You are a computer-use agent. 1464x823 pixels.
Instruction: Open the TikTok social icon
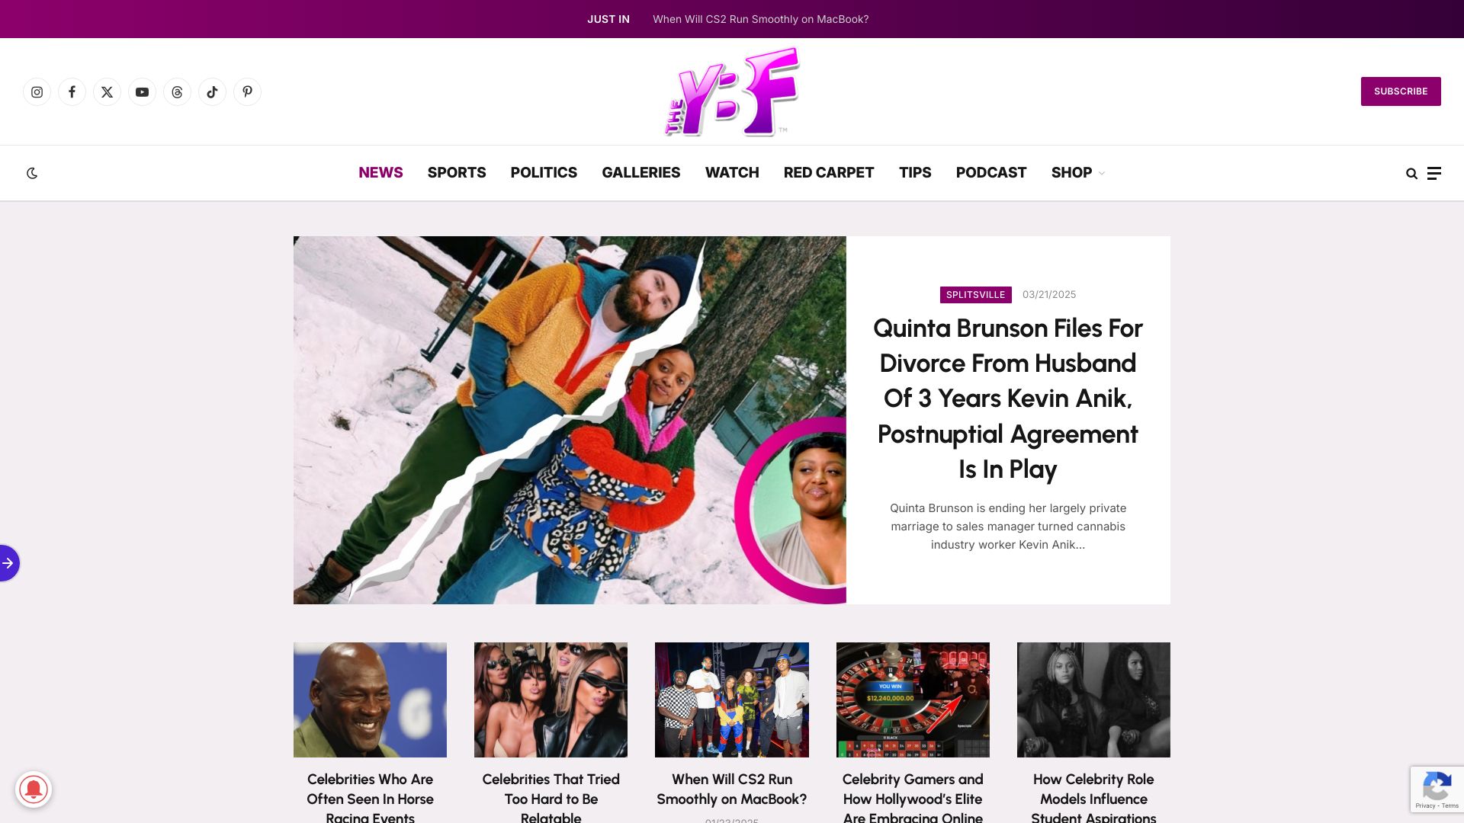(x=212, y=92)
